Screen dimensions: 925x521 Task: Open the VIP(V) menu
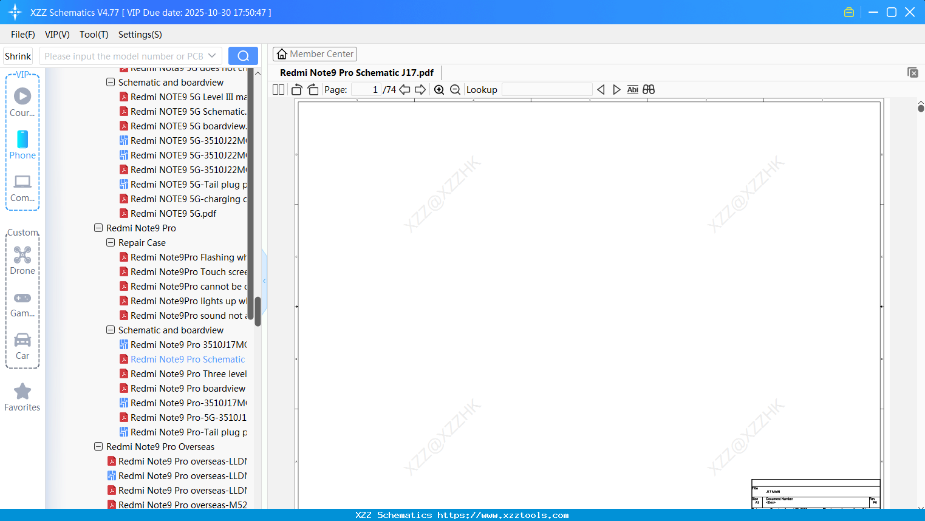(x=57, y=35)
